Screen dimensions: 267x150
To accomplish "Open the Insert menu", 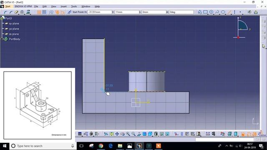I will click(63, 7).
